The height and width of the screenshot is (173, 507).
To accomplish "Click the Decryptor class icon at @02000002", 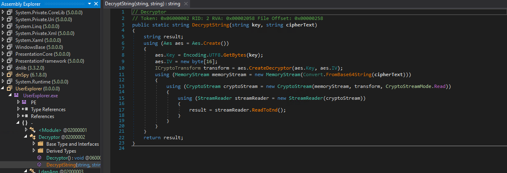I will click(32, 137).
